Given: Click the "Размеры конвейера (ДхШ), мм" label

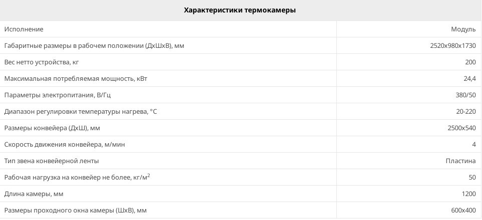Looking at the screenshot, I should point(52,128).
